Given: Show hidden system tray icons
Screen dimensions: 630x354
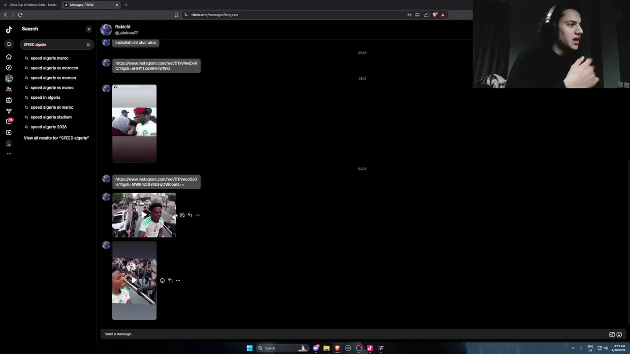Looking at the screenshot, I should click(x=573, y=348).
